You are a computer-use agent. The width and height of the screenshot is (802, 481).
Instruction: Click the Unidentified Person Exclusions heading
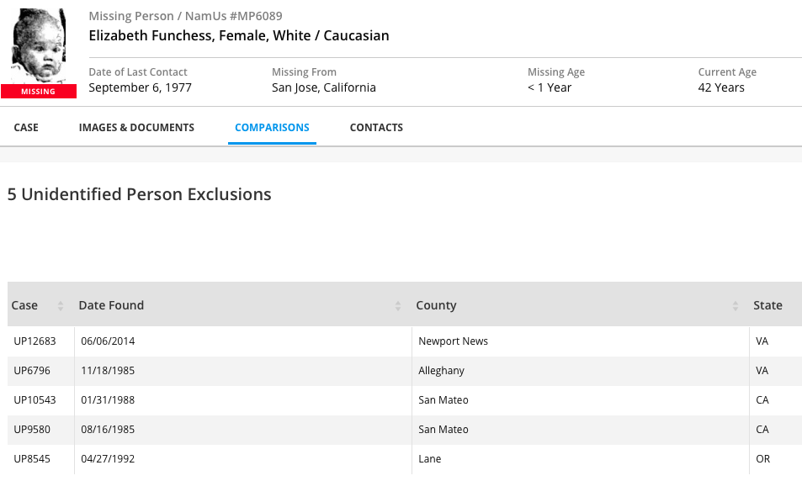pyautogui.click(x=140, y=194)
